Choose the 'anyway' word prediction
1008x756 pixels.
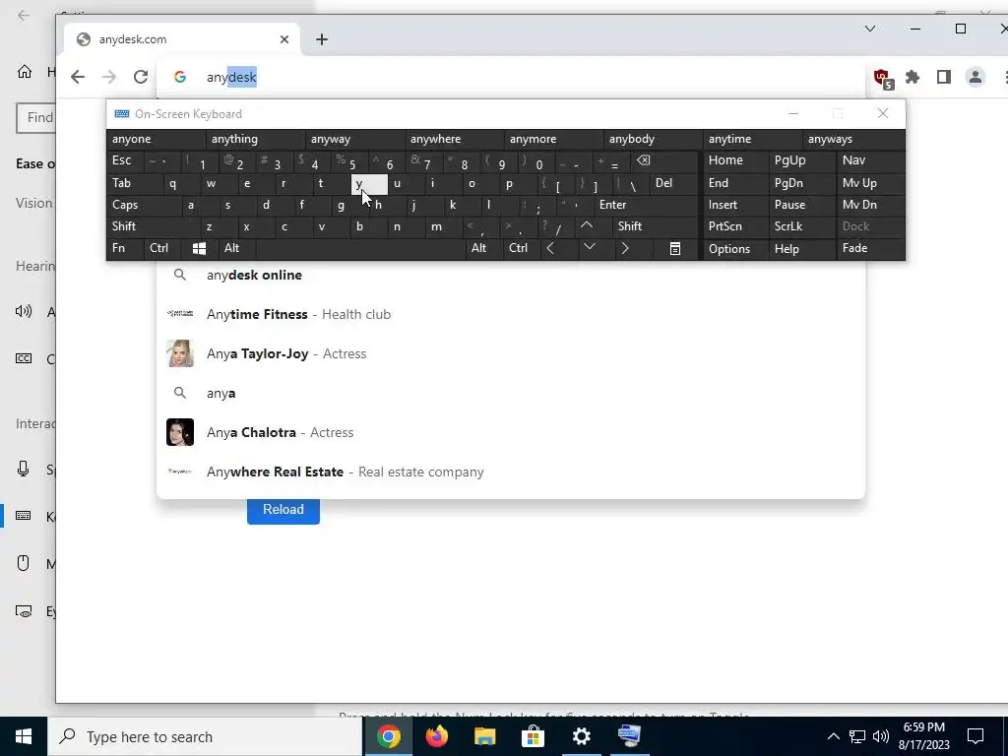coord(354,139)
